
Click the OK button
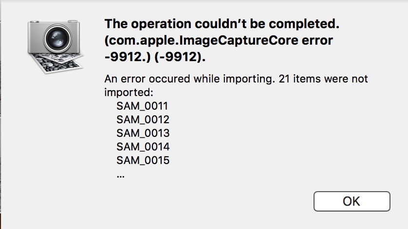coord(352,201)
